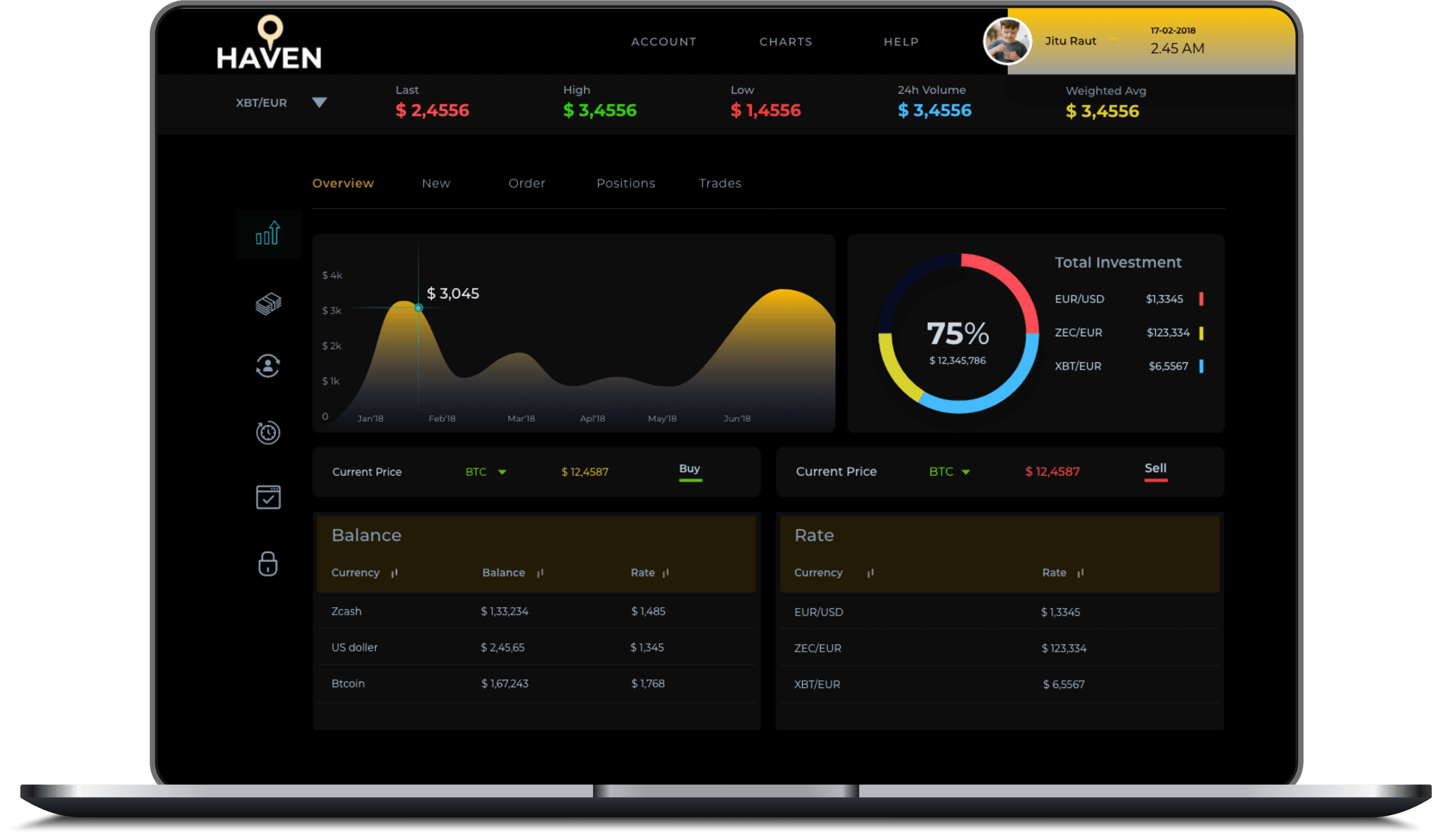The height and width of the screenshot is (836, 1433).
Task: Click US doller balance $ 2,45,65
Action: [503, 648]
